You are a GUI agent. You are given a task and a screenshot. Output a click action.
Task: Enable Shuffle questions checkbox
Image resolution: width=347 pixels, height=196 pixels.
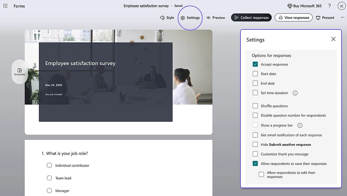[255, 106]
